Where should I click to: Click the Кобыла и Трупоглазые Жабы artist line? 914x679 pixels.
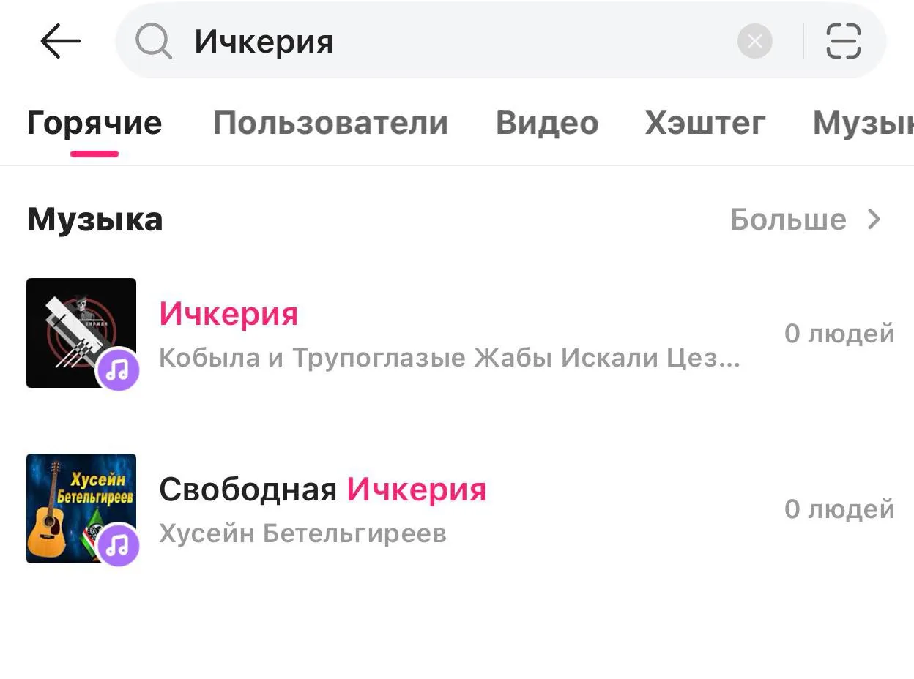tap(450, 358)
